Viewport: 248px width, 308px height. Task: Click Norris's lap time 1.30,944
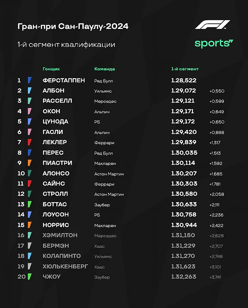click(x=184, y=225)
